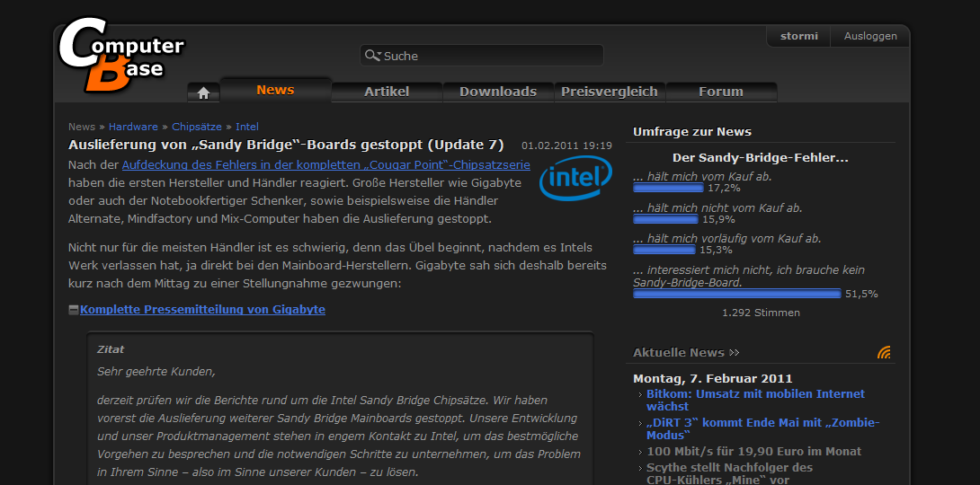
Task: Click the 1.292 Stimmen vote count
Action: (x=761, y=313)
